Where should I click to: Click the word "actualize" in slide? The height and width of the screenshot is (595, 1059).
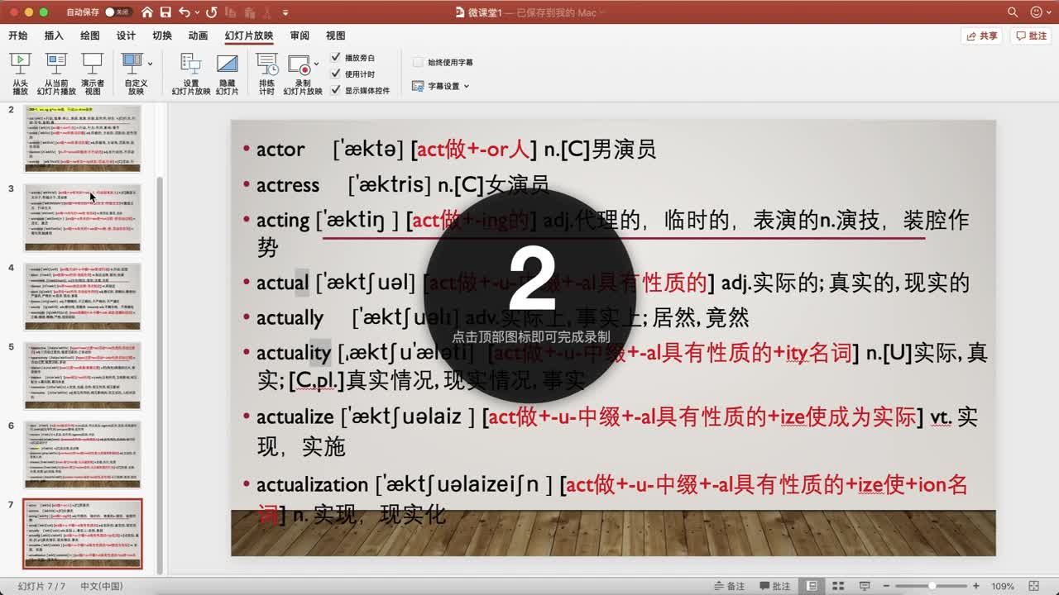[x=295, y=417]
